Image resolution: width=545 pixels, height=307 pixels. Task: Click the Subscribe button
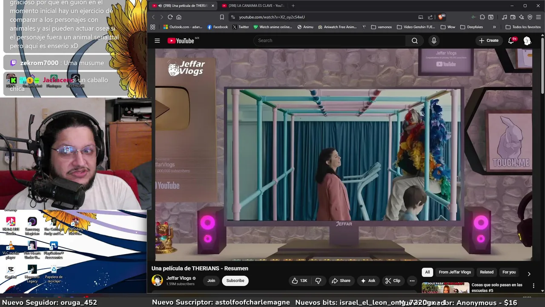(x=235, y=281)
